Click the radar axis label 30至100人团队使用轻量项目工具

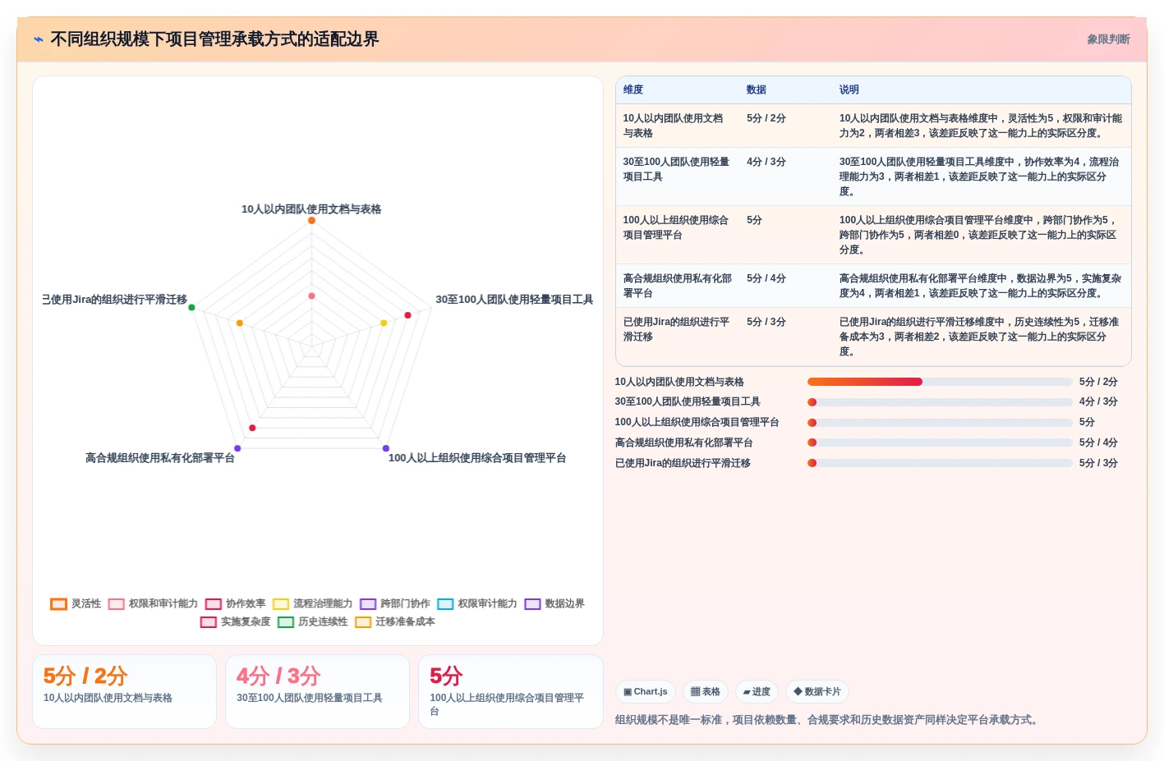pyautogui.click(x=514, y=300)
